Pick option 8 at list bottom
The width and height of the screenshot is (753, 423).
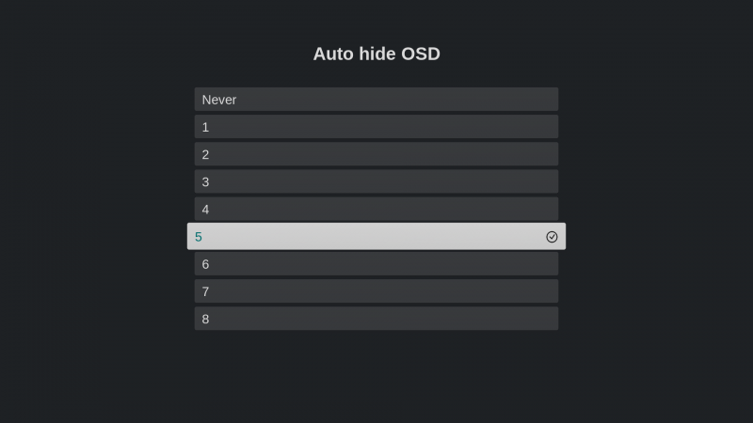coord(376,319)
